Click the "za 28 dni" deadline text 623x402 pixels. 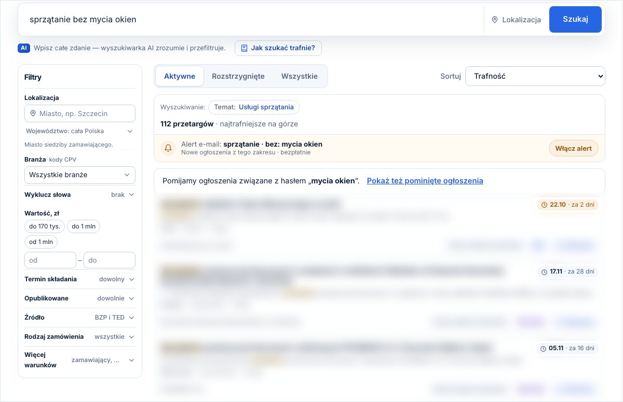tap(581, 271)
